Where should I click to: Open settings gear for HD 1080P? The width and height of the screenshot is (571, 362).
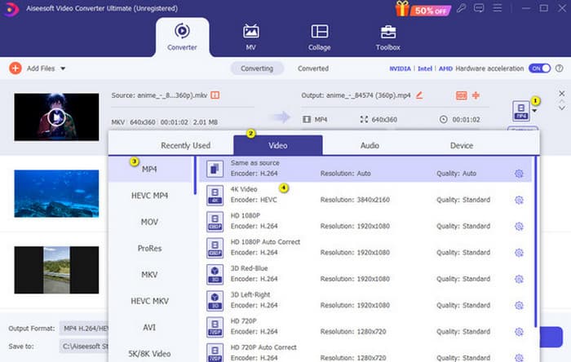519,227
